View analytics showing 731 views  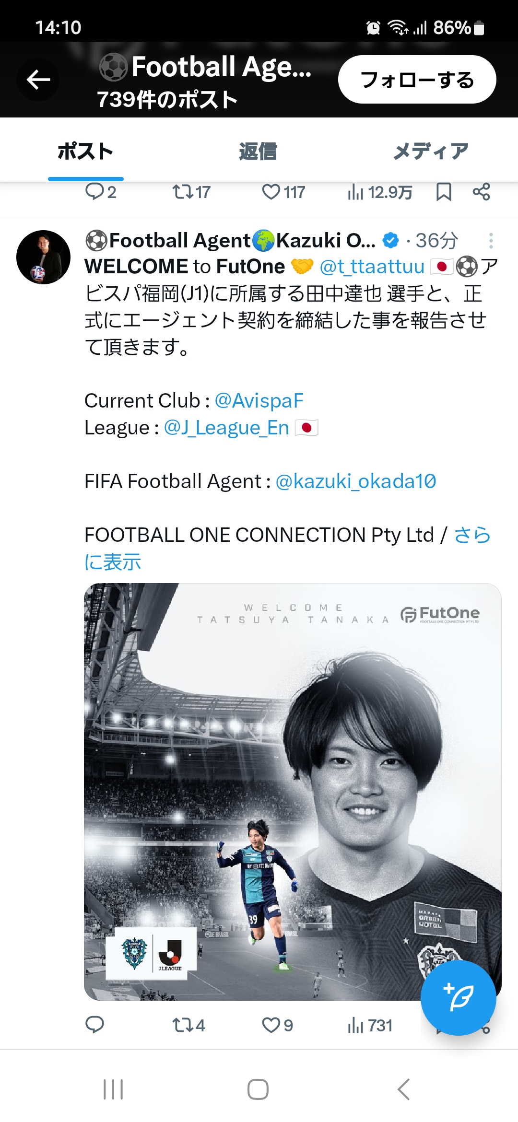tap(370, 1025)
